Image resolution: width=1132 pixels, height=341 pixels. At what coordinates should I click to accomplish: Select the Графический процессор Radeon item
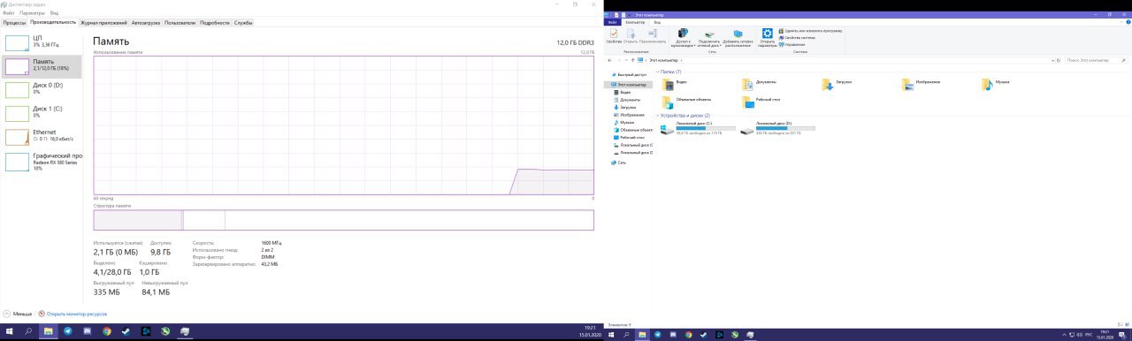[x=42, y=162]
